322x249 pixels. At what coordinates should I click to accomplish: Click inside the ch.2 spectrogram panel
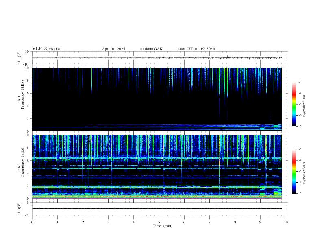(x=157, y=167)
